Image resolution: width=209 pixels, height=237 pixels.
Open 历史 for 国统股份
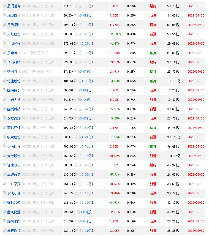36,90
